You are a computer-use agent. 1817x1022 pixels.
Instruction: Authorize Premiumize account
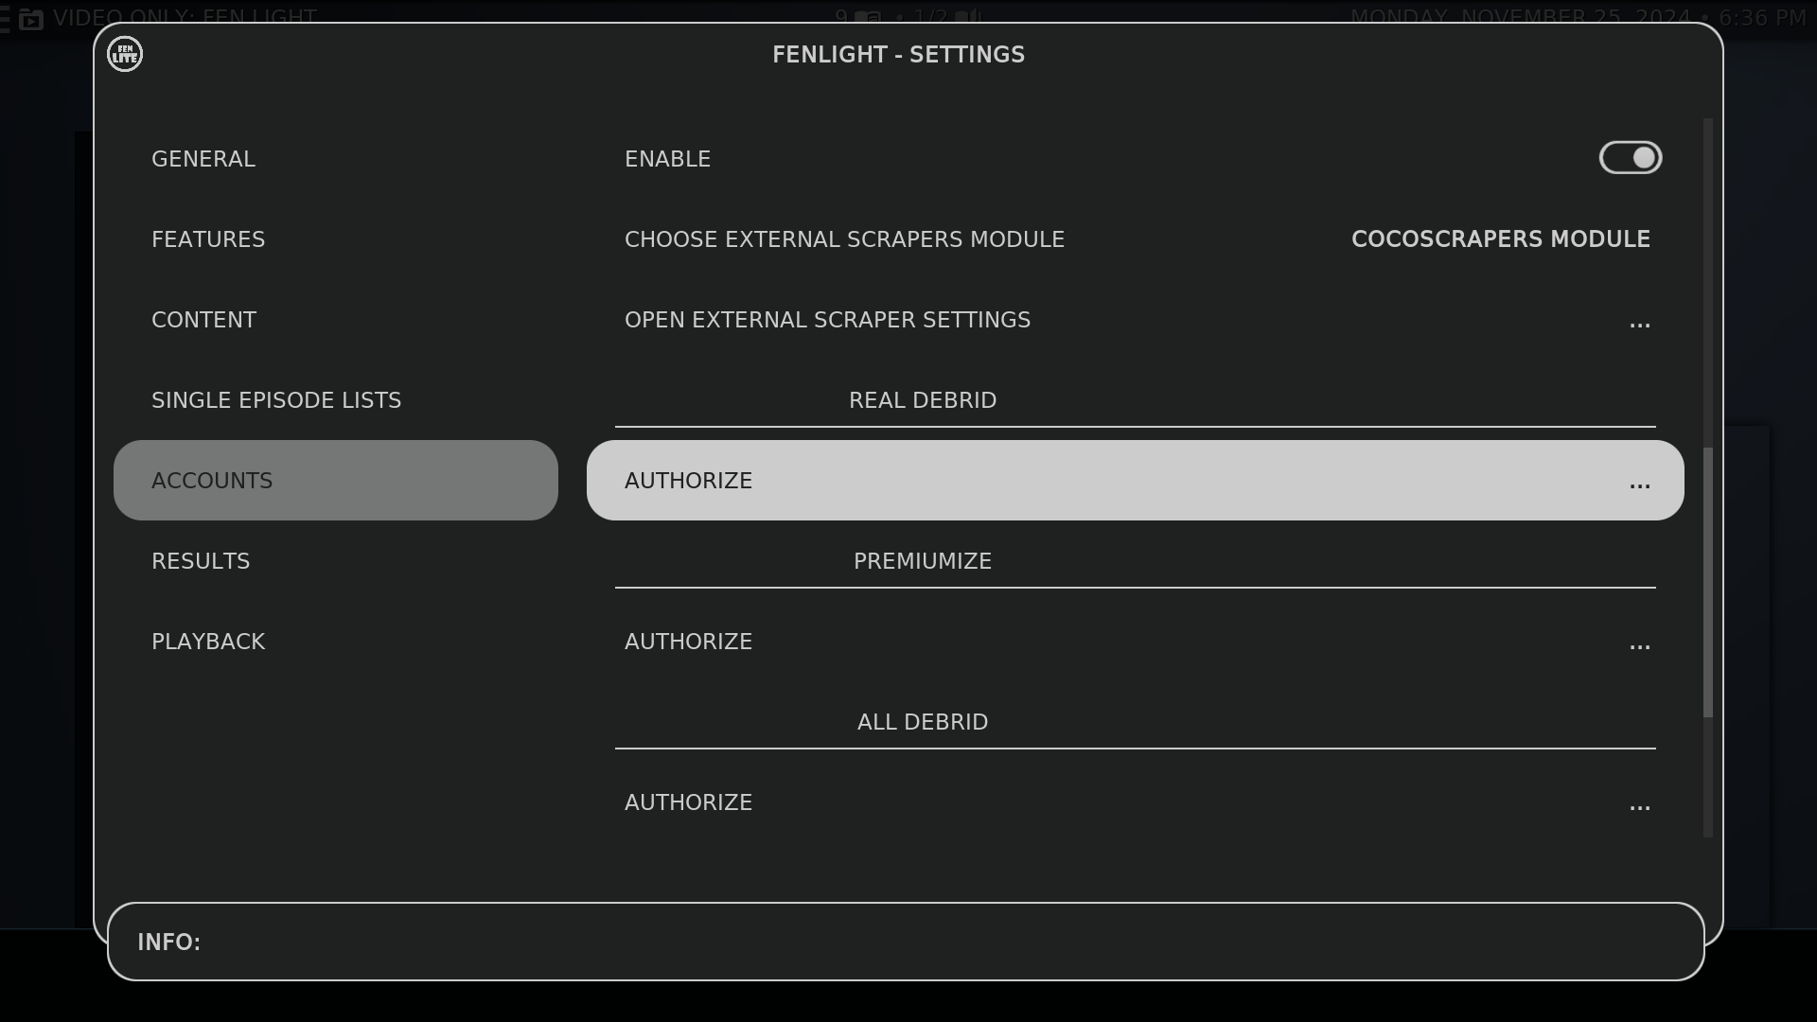pyautogui.click(x=1136, y=642)
